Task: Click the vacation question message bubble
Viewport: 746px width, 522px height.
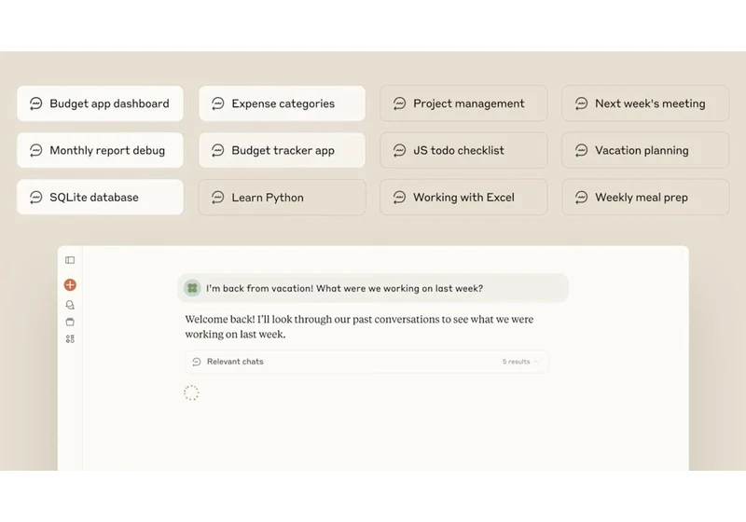Action: [373, 288]
